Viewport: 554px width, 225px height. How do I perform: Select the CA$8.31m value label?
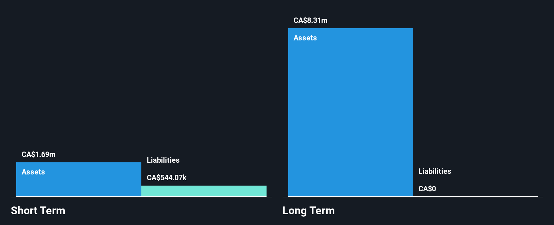click(x=310, y=21)
